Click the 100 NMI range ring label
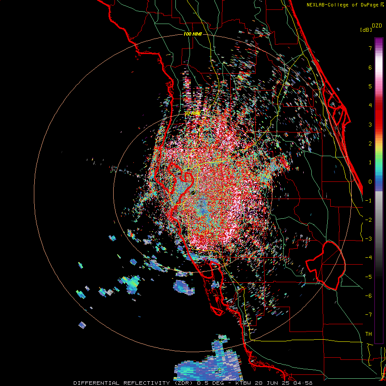The height and width of the screenshot is (386, 386). pyautogui.click(x=193, y=34)
